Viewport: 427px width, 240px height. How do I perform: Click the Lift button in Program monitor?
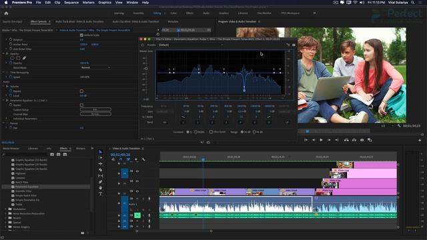346,140
